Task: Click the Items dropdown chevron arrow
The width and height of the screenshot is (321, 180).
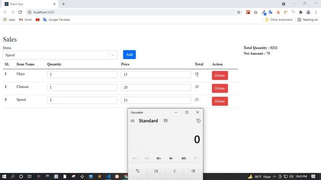Action: 113,55
